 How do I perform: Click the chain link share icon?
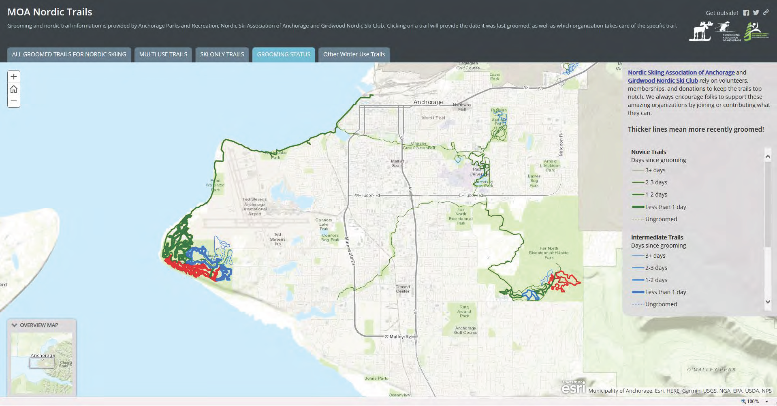click(x=766, y=13)
